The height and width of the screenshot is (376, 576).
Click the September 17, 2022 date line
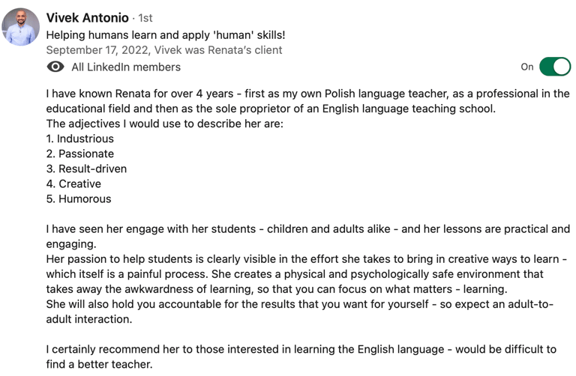164,50
